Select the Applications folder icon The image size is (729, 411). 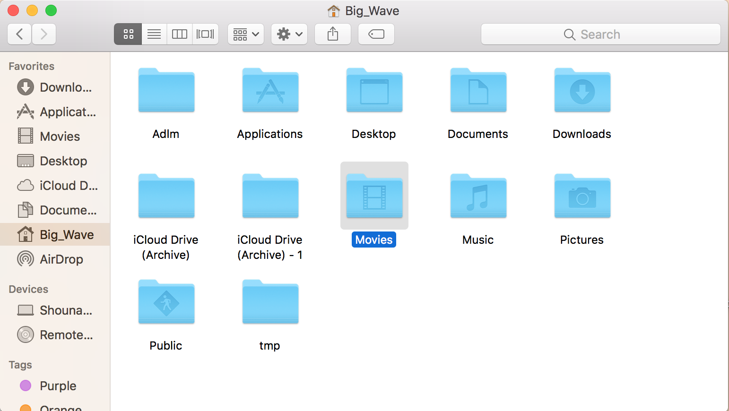pyautogui.click(x=270, y=90)
